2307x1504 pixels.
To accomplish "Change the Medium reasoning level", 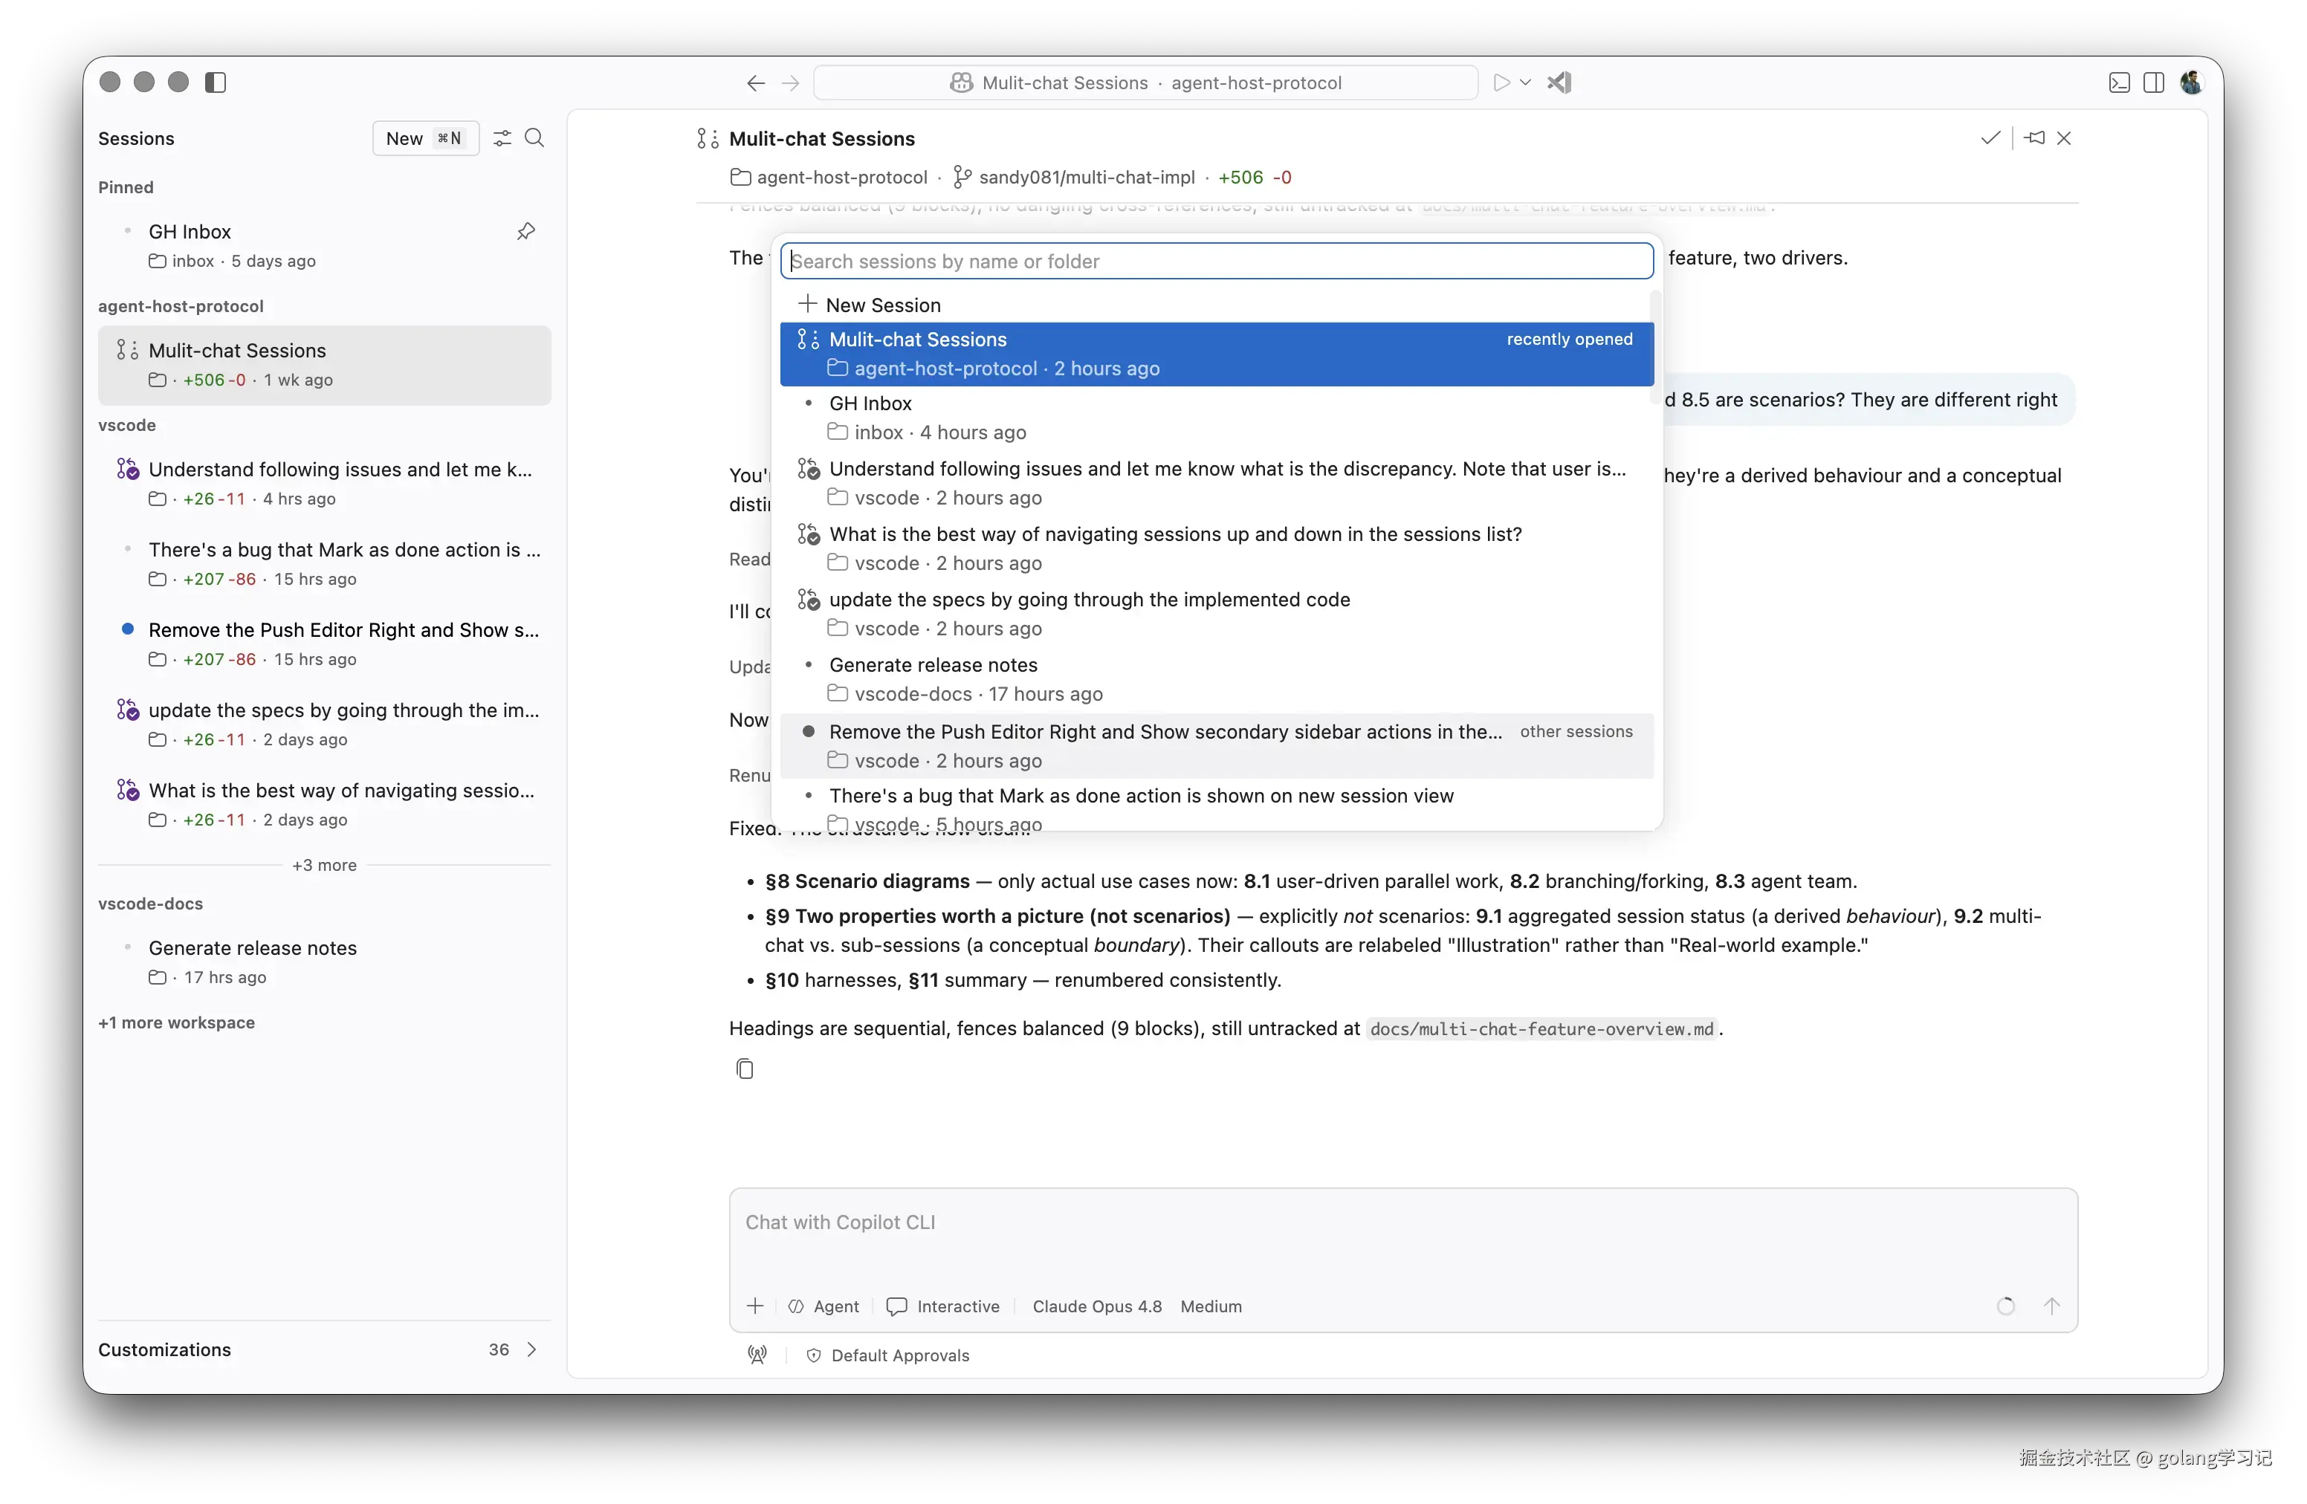I will [1211, 1307].
